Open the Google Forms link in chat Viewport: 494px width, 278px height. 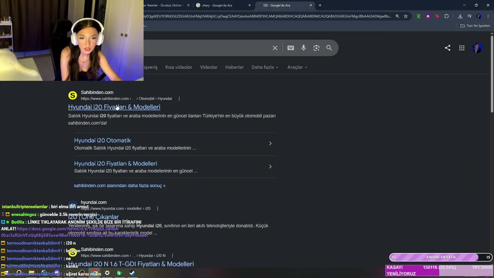pyautogui.click(x=75, y=232)
